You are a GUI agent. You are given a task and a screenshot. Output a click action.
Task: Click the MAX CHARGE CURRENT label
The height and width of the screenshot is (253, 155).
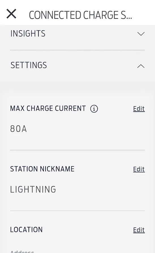click(48, 109)
